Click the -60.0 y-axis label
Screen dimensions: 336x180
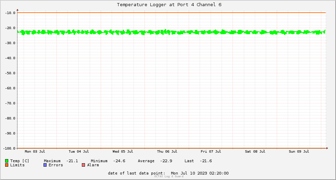click(x=10, y=88)
